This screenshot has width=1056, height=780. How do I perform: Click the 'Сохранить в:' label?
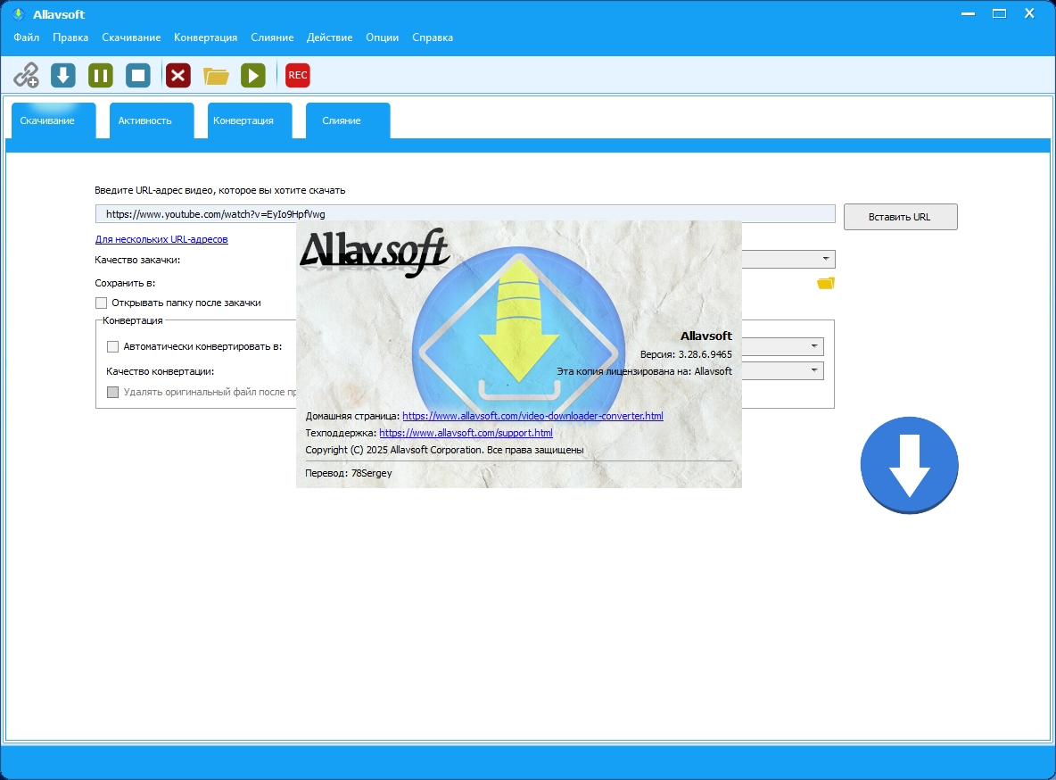point(125,283)
